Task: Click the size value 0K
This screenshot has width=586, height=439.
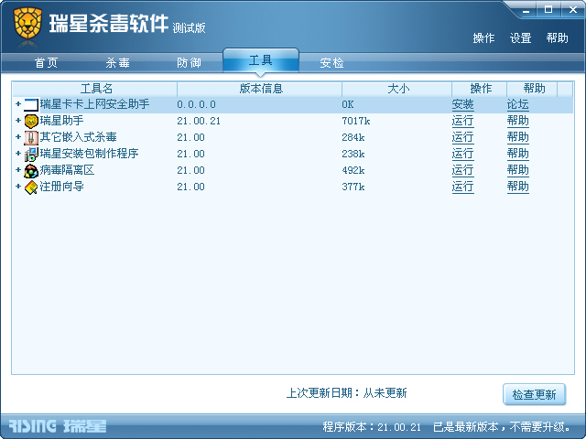Action: point(348,105)
